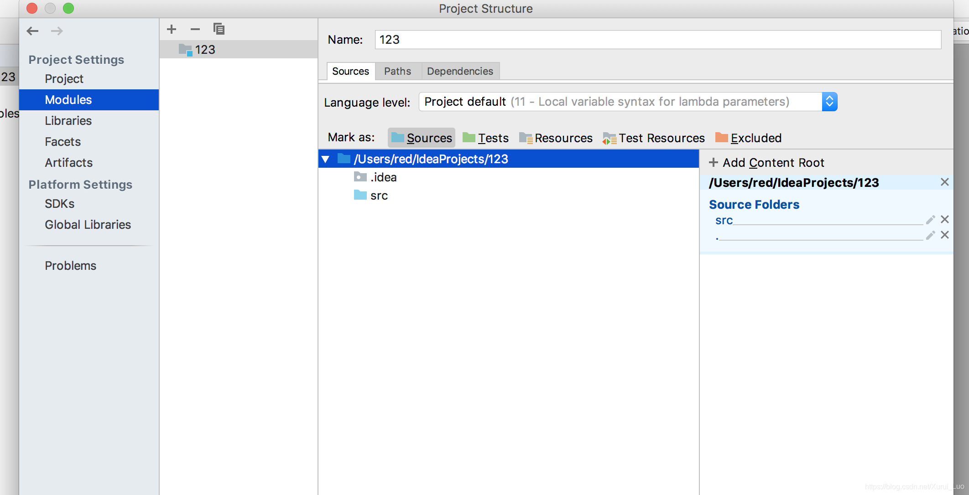Viewport: 969px width, 495px height.
Task: Click the module Name input field
Action: tap(657, 40)
